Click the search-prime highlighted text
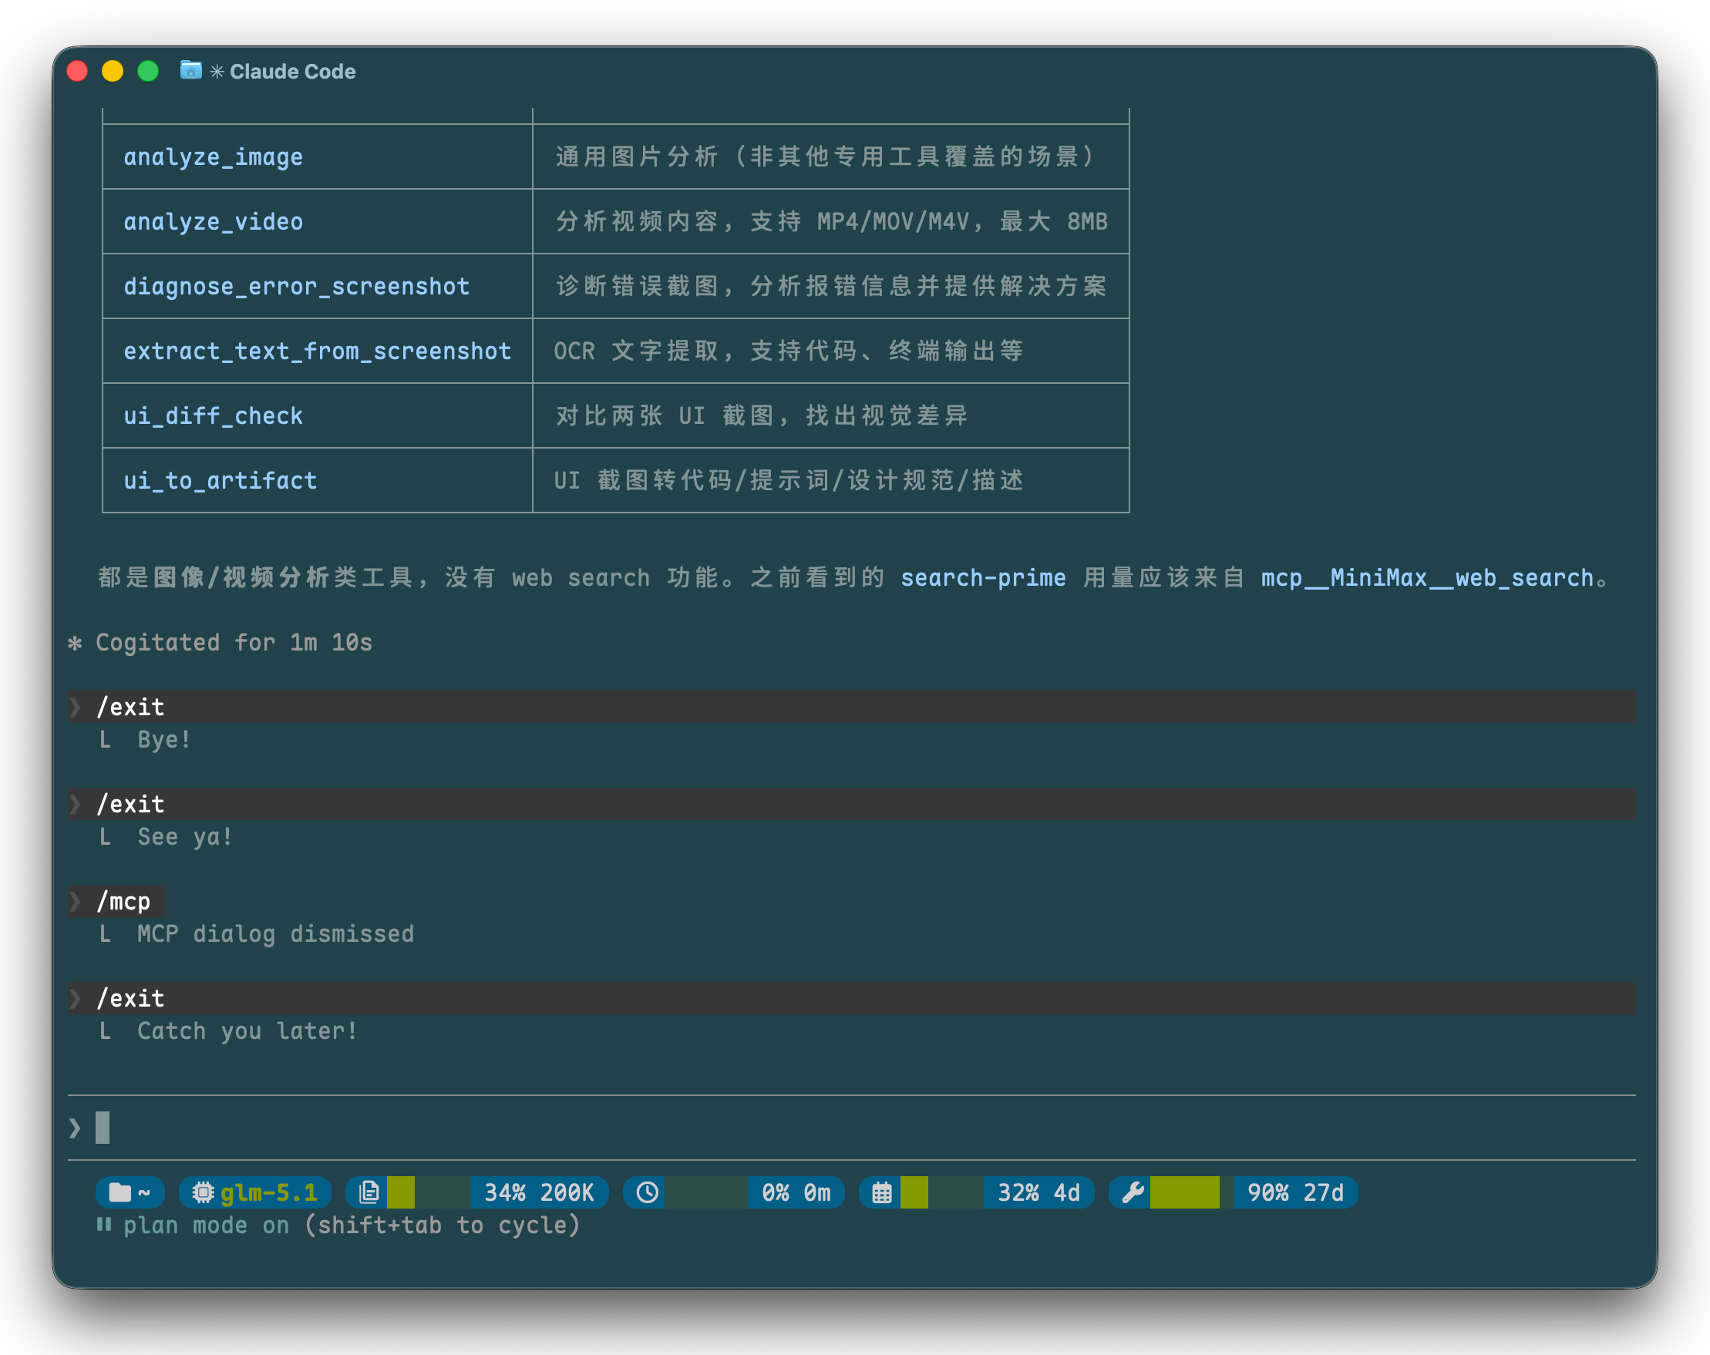This screenshot has width=1710, height=1355. tap(983, 578)
